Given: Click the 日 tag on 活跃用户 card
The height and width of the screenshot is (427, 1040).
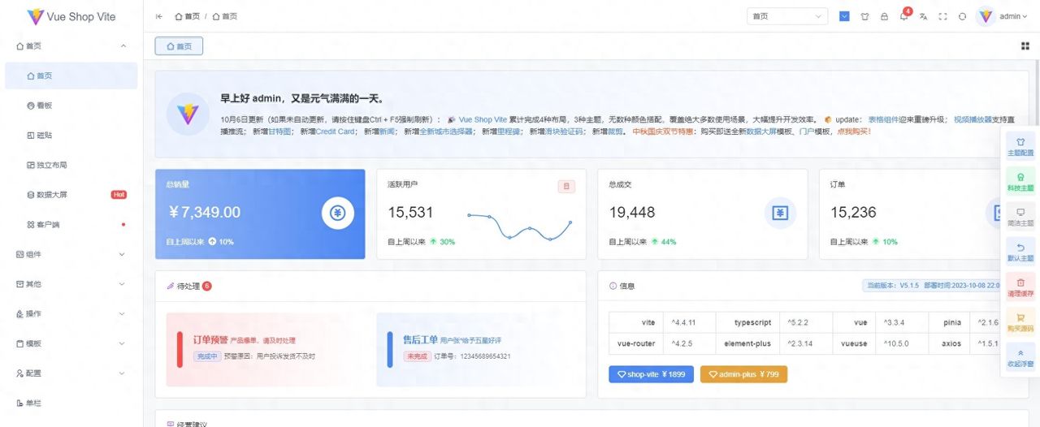Looking at the screenshot, I should pos(566,187).
